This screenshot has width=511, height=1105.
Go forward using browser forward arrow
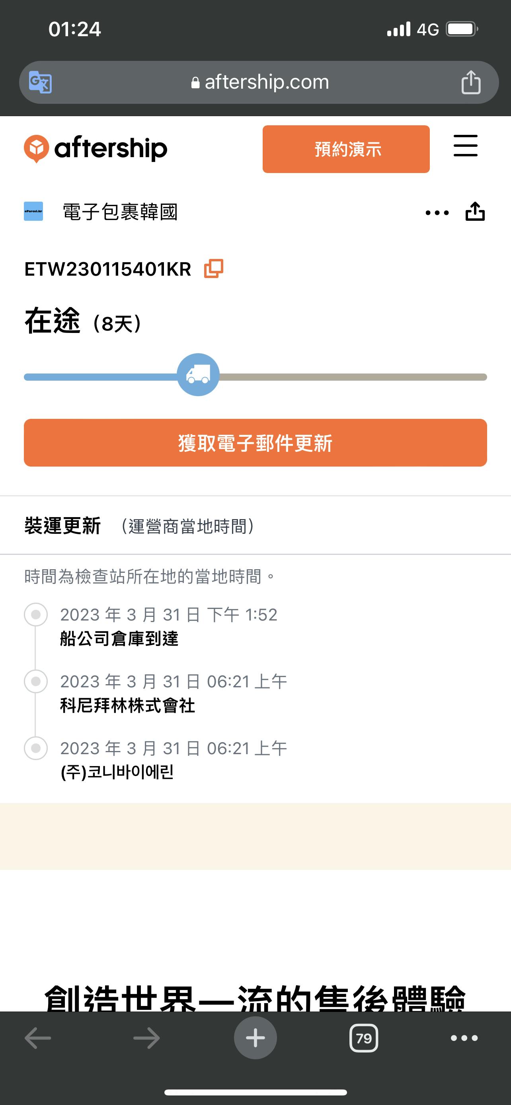(146, 1038)
